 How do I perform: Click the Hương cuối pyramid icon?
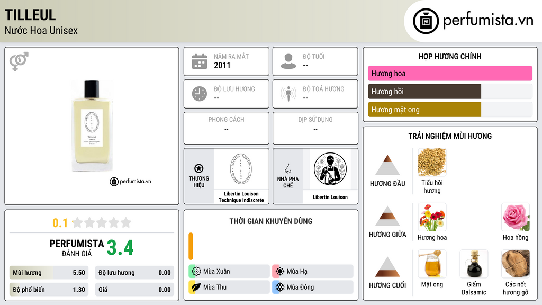[x=387, y=267]
